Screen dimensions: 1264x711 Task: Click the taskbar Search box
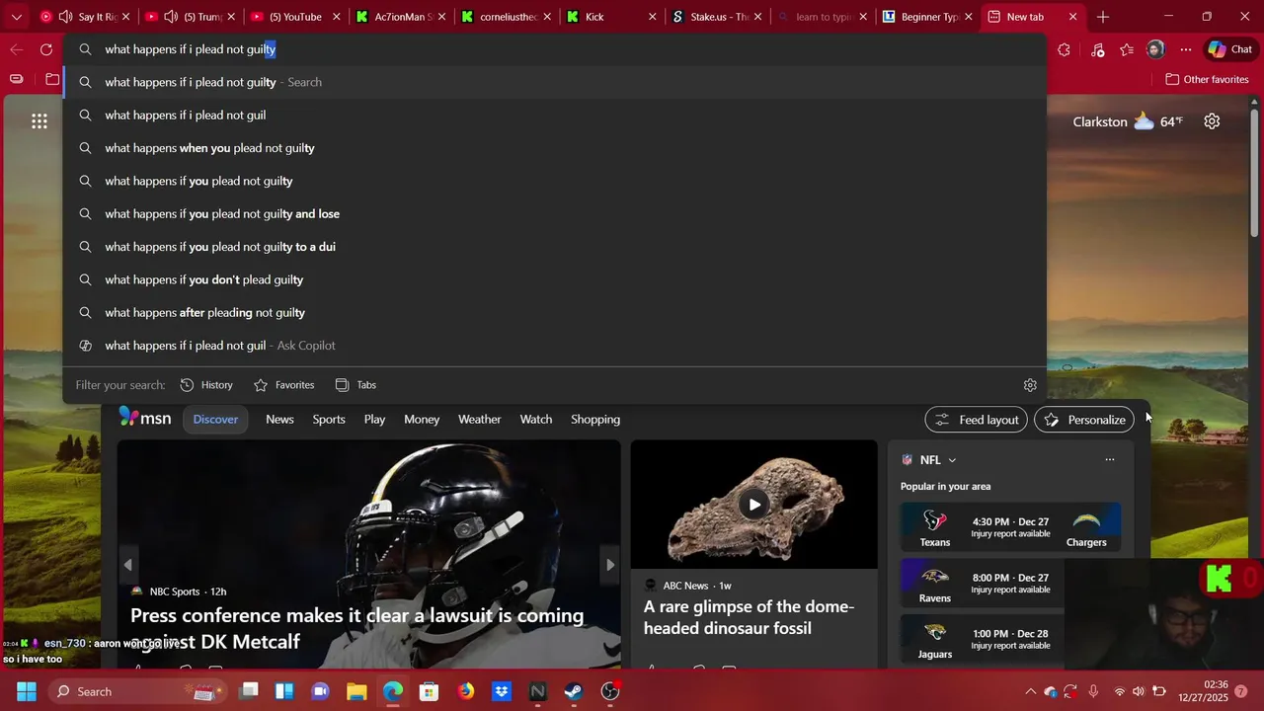138,691
